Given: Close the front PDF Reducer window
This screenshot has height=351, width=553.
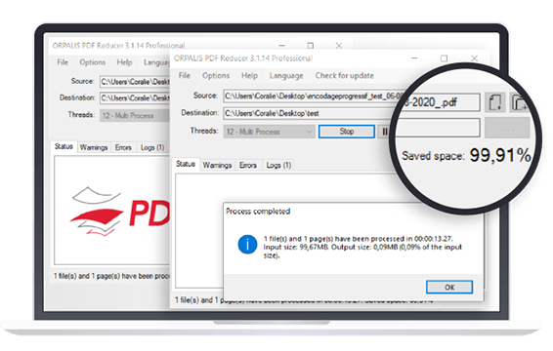Looking at the screenshot, I should click(x=475, y=58).
